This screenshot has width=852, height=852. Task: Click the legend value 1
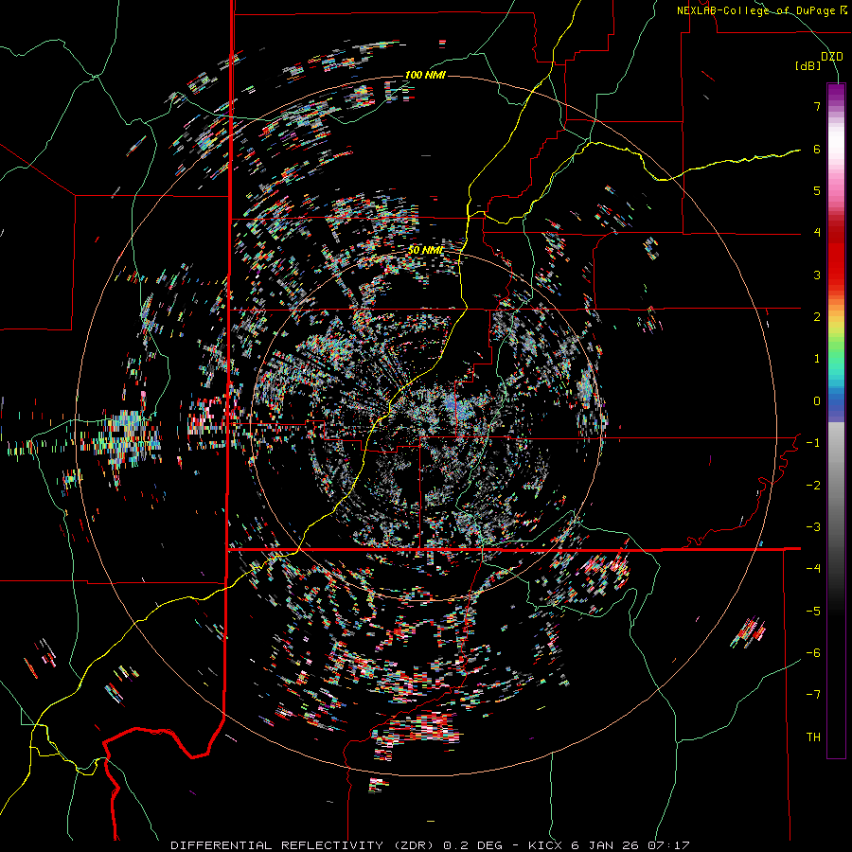[x=817, y=359]
